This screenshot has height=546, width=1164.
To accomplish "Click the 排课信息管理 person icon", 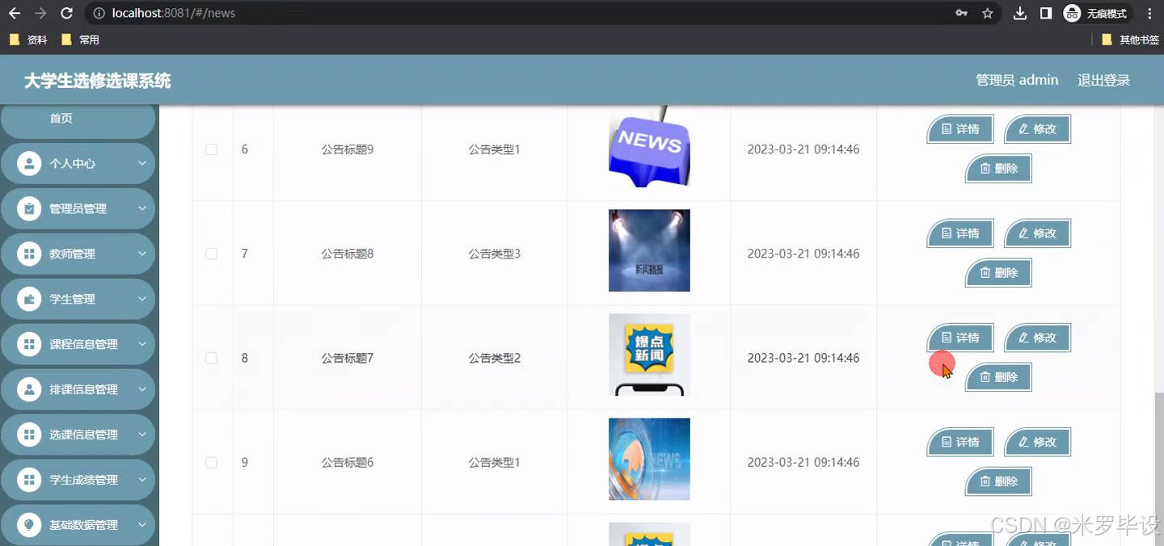I will coord(29,389).
